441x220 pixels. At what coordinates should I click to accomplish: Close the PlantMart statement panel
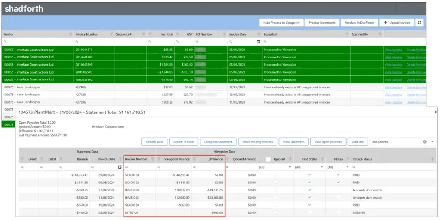[x=436, y=112]
